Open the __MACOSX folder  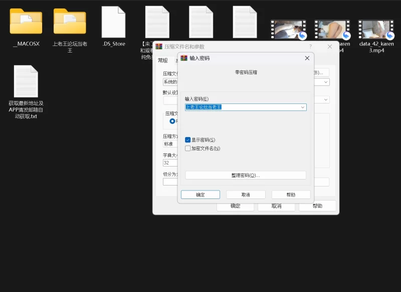(26, 22)
